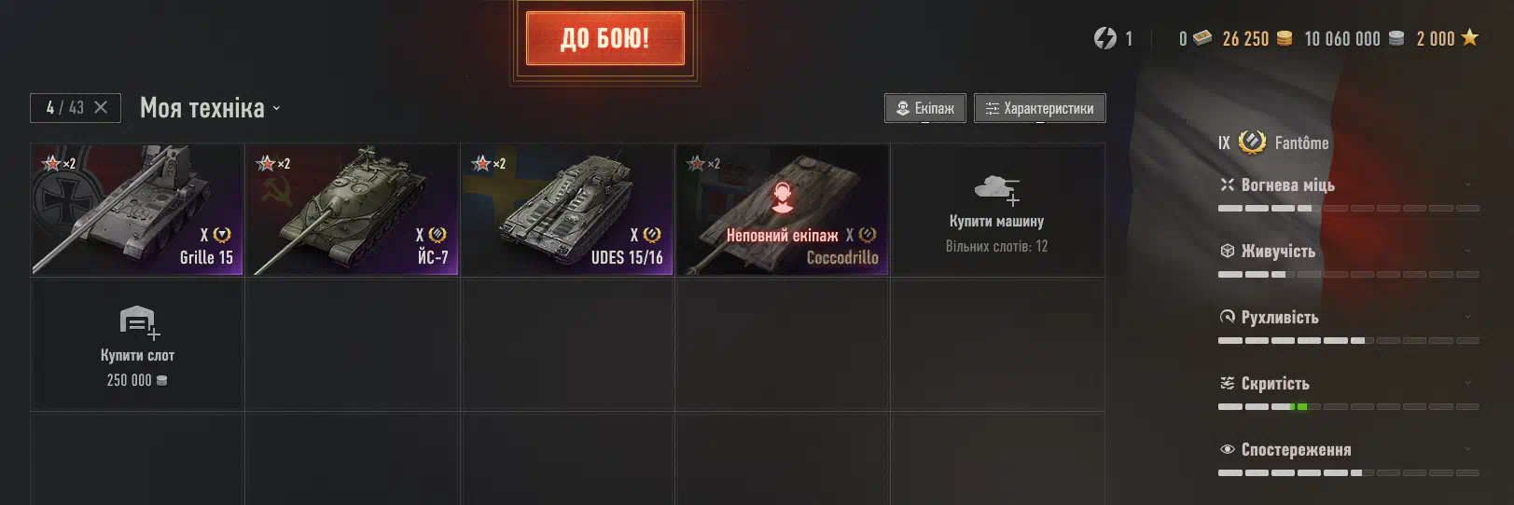Switch to the Характеристики tab

click(1040, 108)
